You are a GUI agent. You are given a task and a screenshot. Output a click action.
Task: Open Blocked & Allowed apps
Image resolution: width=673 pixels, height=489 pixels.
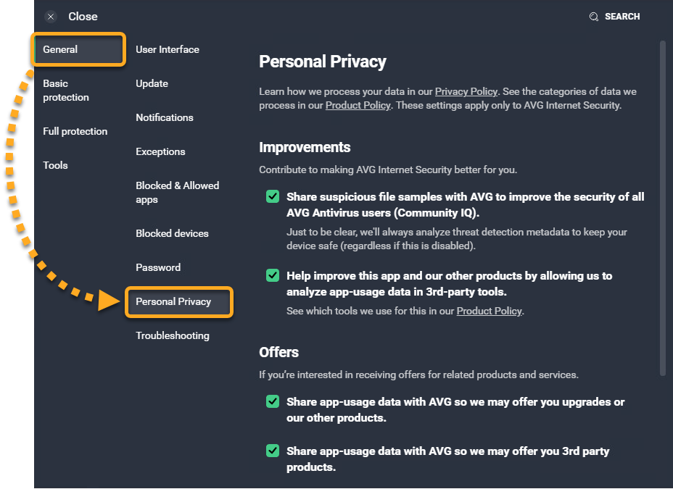click(x=177, y=192)
